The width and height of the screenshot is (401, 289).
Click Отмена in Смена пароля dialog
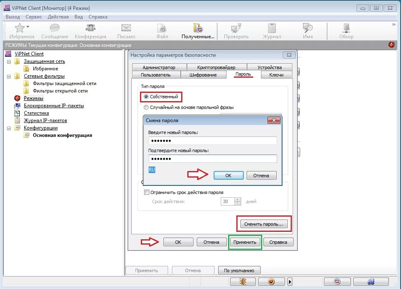point(261,176)
